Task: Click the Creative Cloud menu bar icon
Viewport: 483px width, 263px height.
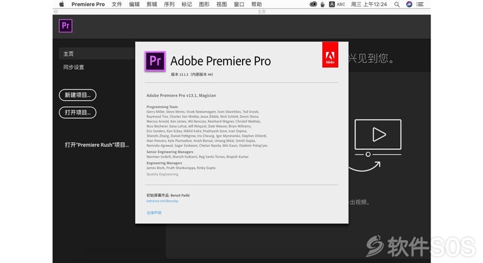Action: (313, 4)
